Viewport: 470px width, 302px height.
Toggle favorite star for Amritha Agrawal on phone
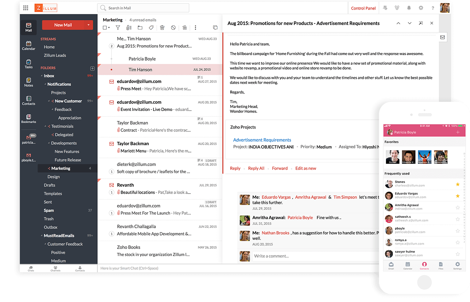point(458,208)
